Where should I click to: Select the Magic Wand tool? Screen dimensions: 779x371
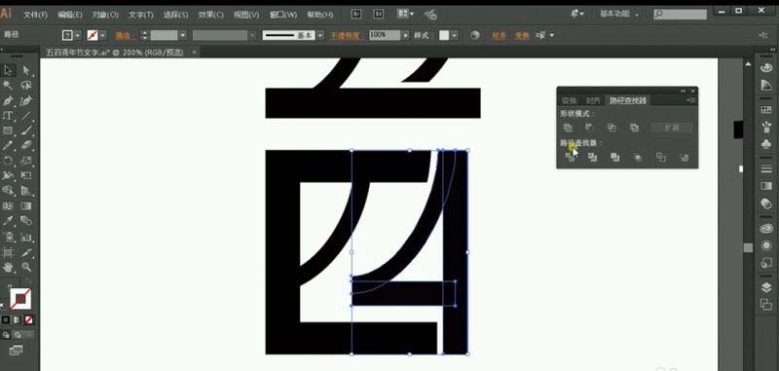(9, 86)
